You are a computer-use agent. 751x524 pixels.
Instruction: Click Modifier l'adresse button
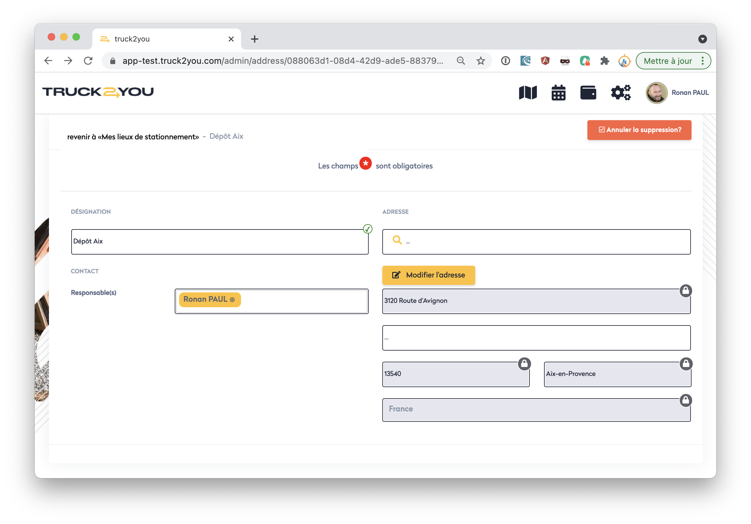428,275
